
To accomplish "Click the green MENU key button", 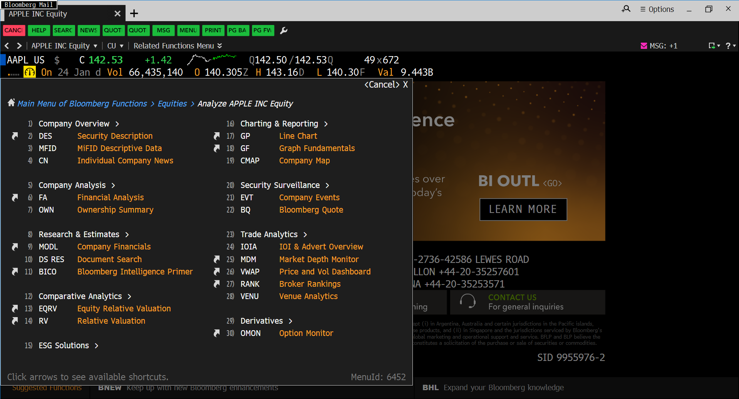I will pos(188,30).
